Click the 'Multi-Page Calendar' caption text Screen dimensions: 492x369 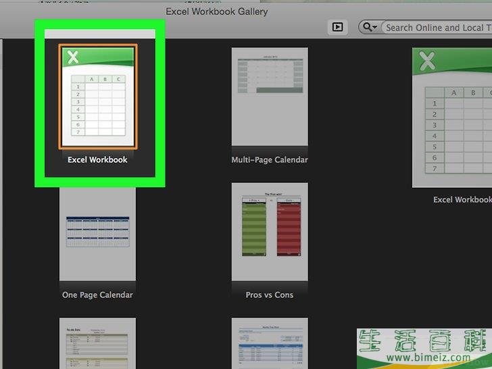[270, 159]
